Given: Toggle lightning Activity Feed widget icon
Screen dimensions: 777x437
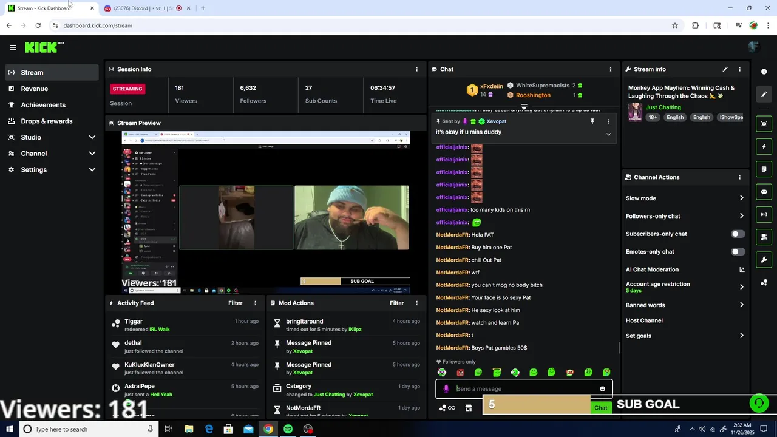Looking at the screenshot, I should coord(764,146).
